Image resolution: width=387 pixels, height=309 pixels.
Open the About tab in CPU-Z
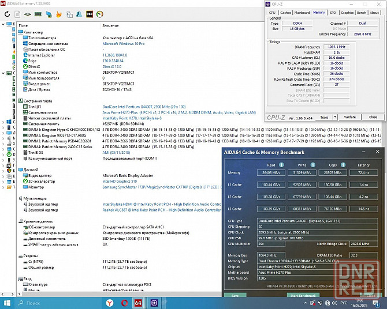(374, 13)
